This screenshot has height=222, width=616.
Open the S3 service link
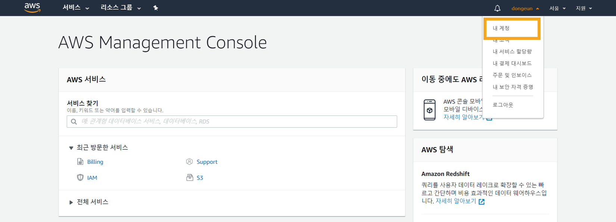pos(200,178)
